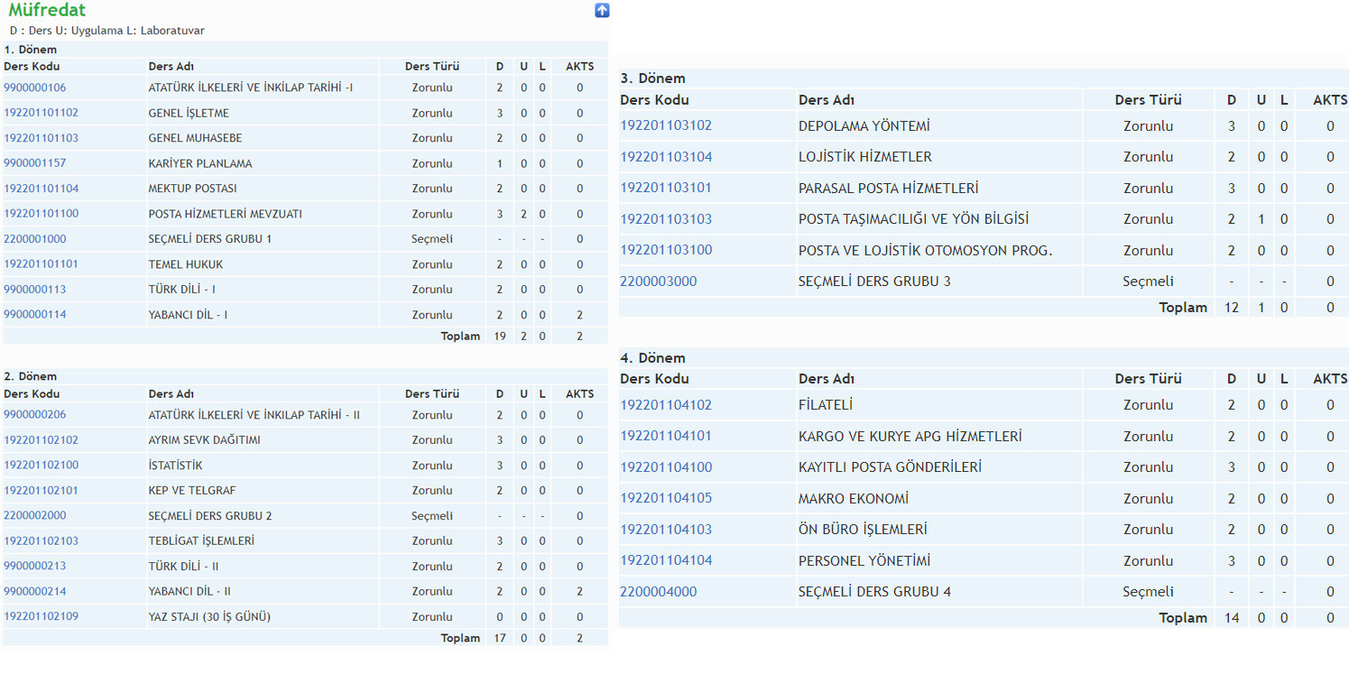Open course code 192201104104
This screenshot has height=674, width=1349.
coord(666,560)
